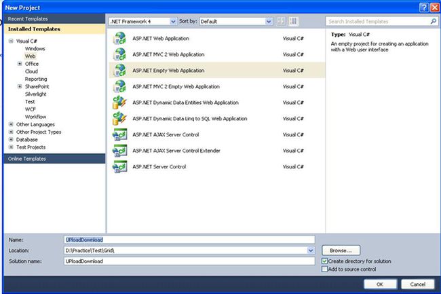
Task: Collapse the Visual C# tree node
Action: (x=11, y=41)
